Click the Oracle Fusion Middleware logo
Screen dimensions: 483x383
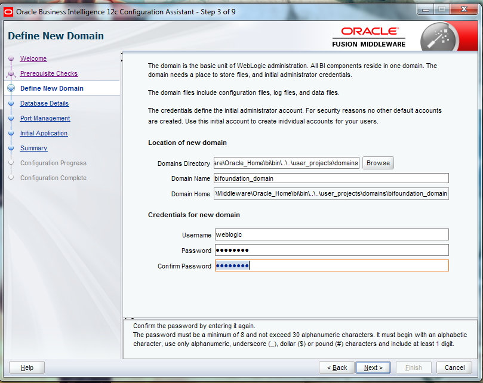coord(369,37)
